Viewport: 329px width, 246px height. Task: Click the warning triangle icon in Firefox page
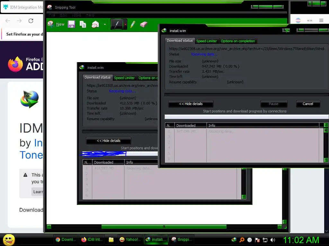25,175
